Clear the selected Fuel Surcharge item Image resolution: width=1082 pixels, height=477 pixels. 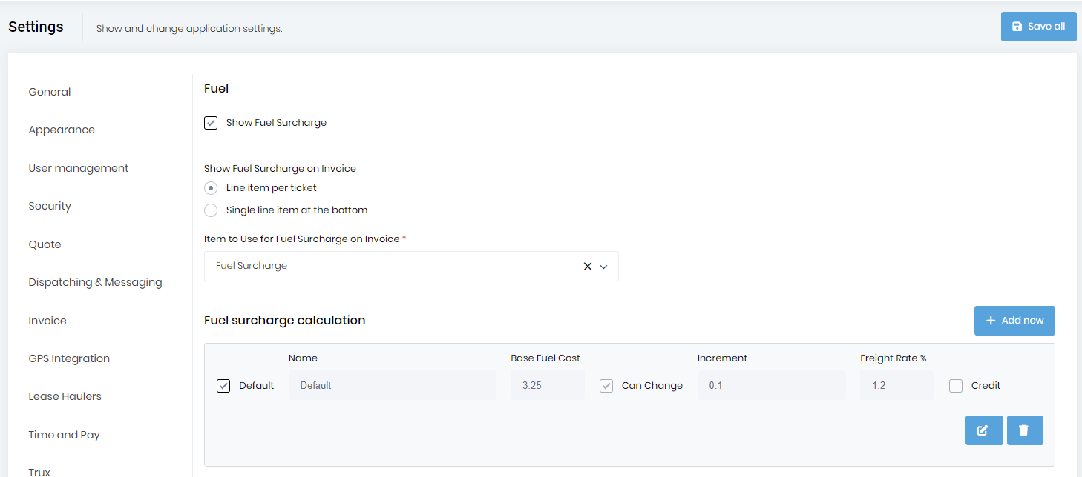coord(587,266)
